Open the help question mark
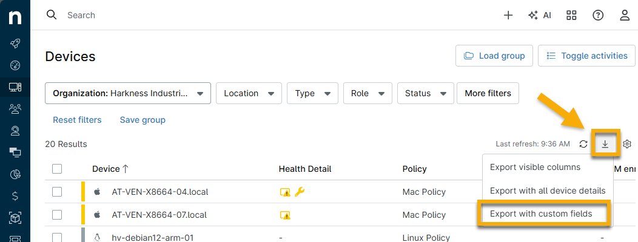Viewport: 638px width, 242px height. pyautogui.click(x=598, y=15)
